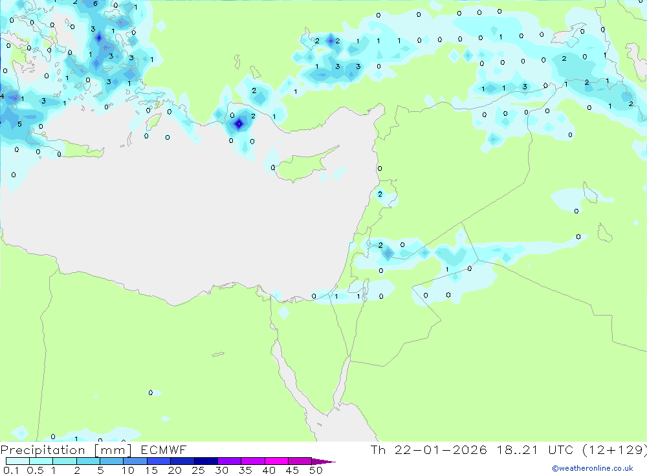This screenshot has height=474, width=647.
Task: Click the legend label '35'
Action: point(245,470)
